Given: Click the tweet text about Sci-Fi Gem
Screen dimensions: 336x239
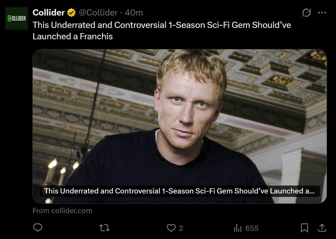Looking at the screenshot, I should tap(162, 31).
